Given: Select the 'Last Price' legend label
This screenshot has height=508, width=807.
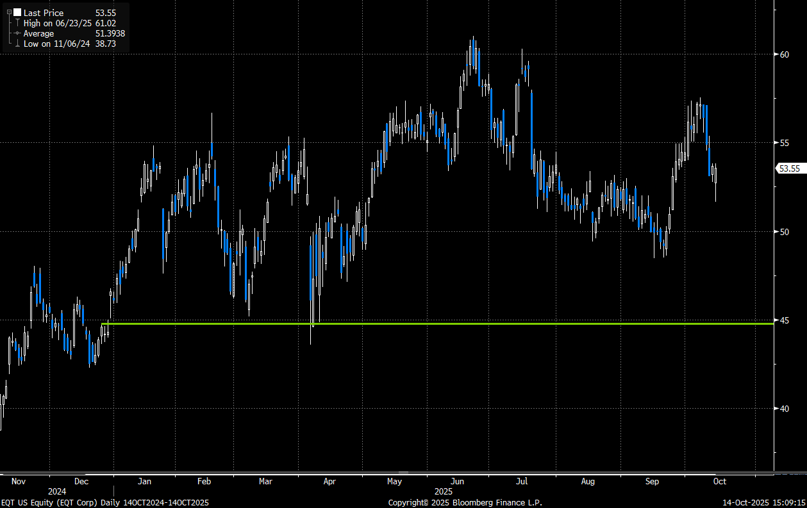Looking at the screenshot, I should coord(44,13).
